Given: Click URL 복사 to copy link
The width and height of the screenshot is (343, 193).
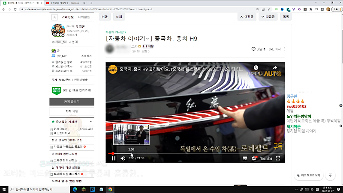Looking at the screenshot, I should tap(275, 49).
